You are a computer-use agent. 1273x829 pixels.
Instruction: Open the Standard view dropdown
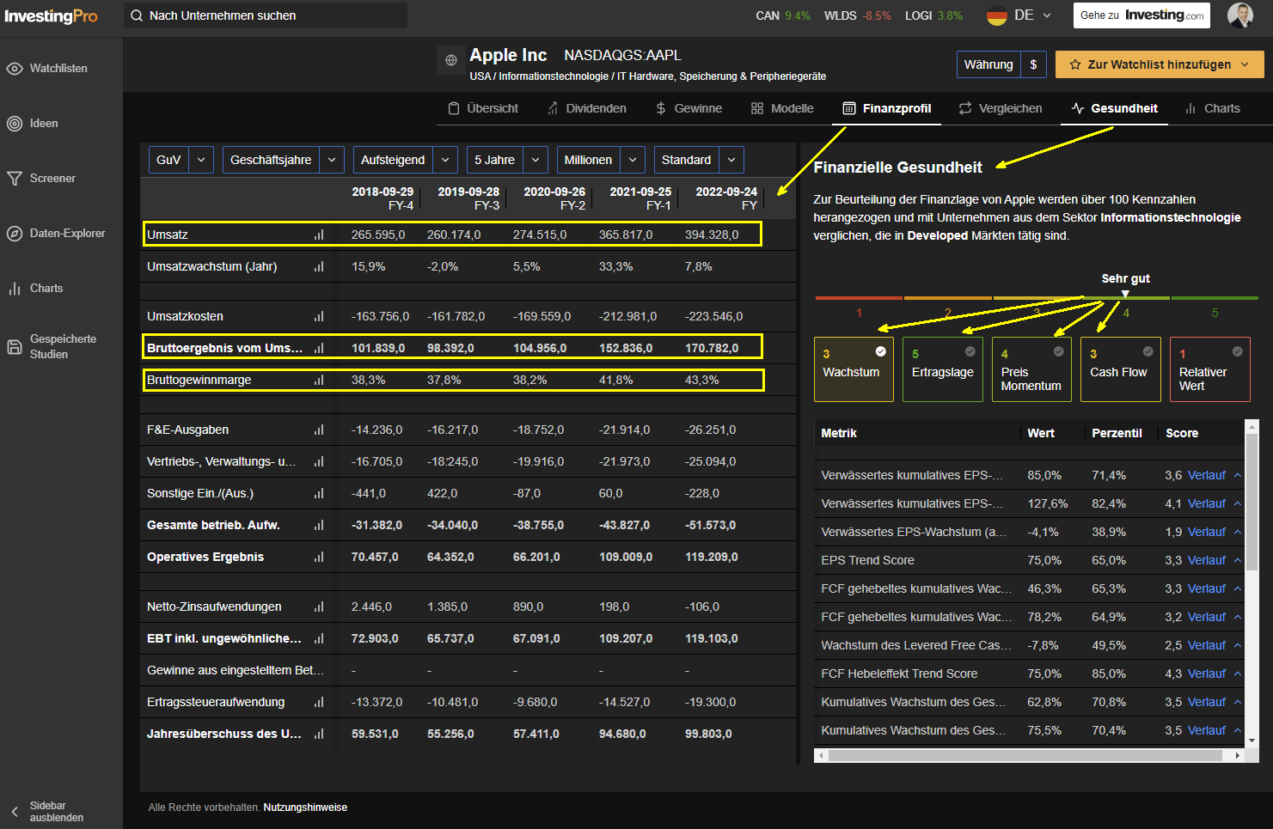699,160
